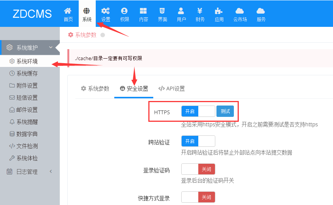The width and height of the screenshot is (333, 205).
Task: Click the gear icon beside 系统维护
Action: (x=9, y=47)
